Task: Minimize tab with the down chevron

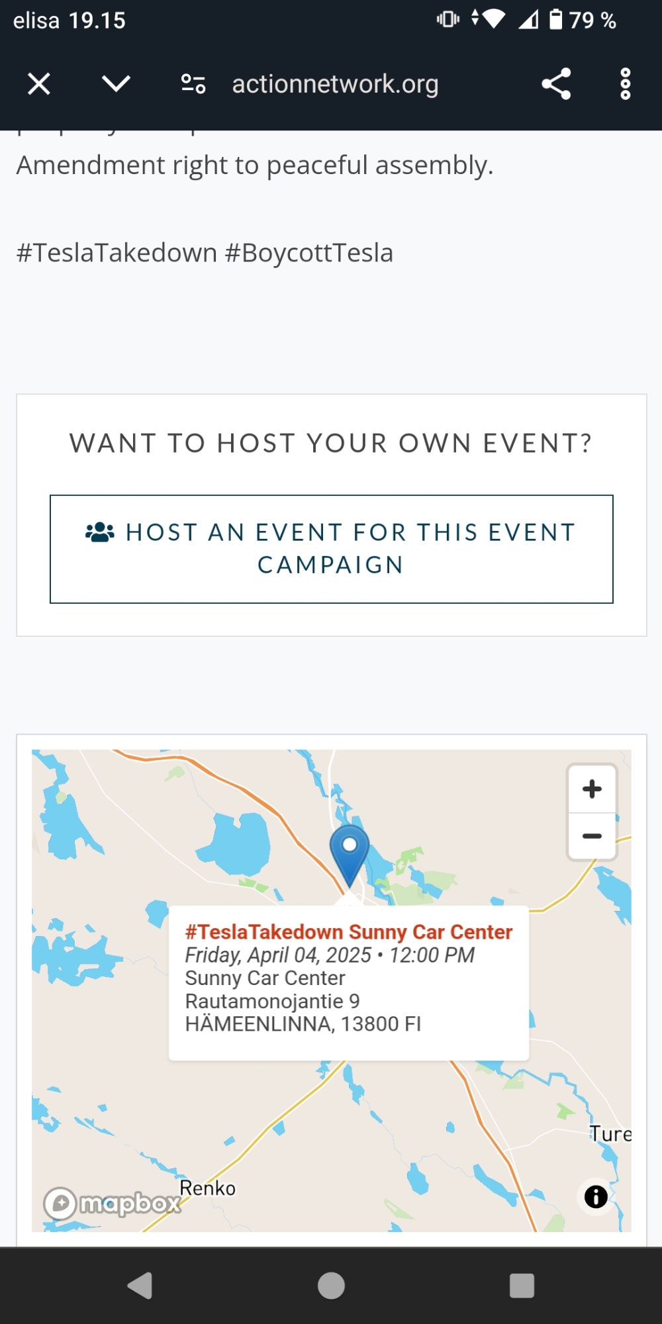Action: point(116,84)
